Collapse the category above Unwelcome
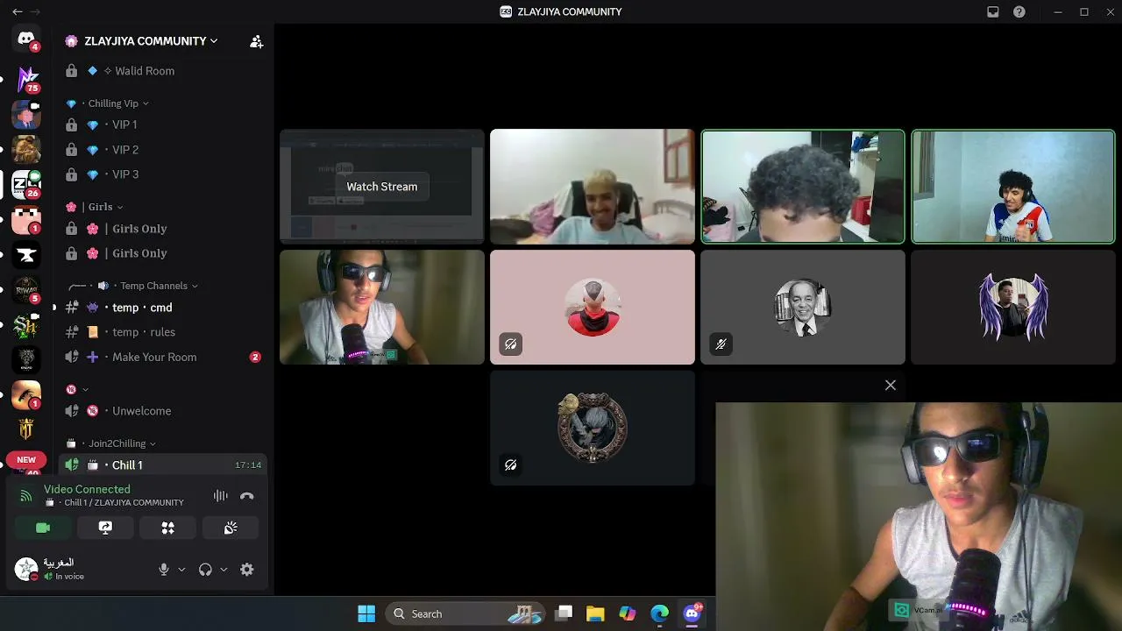 click(77, 389)
